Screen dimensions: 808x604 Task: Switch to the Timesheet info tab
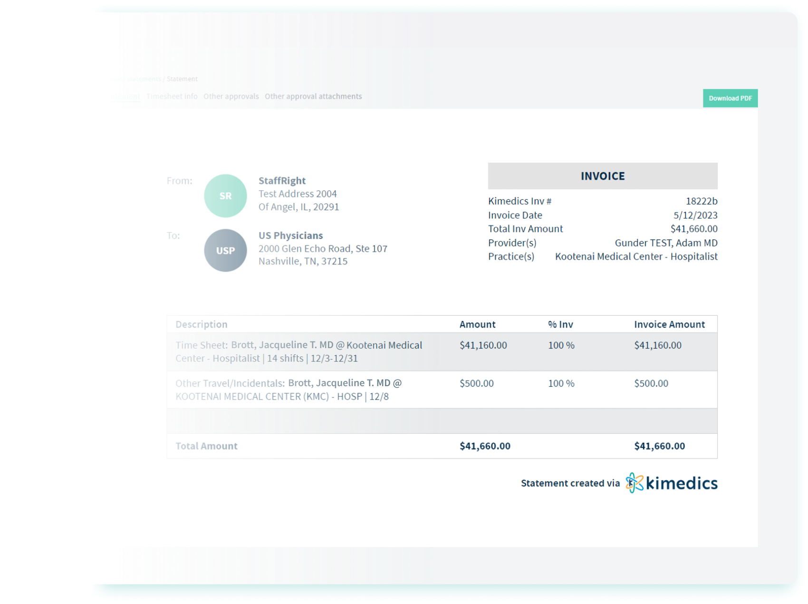point(172,96)
